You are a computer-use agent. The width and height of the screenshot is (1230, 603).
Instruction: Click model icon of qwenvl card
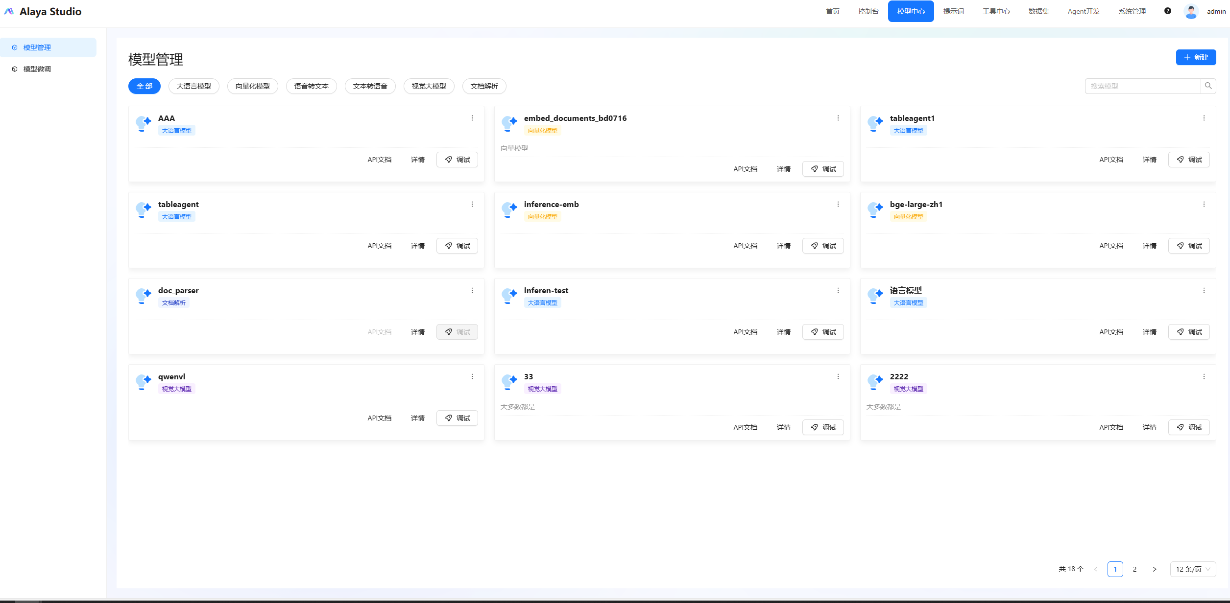[x=144, y=382]
